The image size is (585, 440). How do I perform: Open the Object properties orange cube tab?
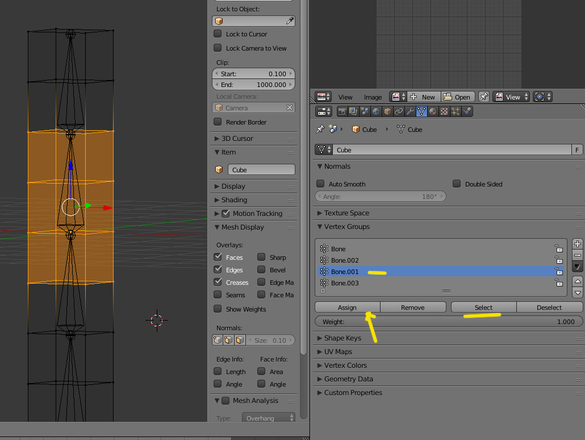387,111
